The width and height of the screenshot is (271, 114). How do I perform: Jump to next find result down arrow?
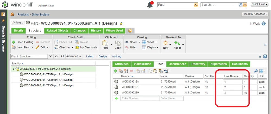pyautogui.click(x=51, y=56)
